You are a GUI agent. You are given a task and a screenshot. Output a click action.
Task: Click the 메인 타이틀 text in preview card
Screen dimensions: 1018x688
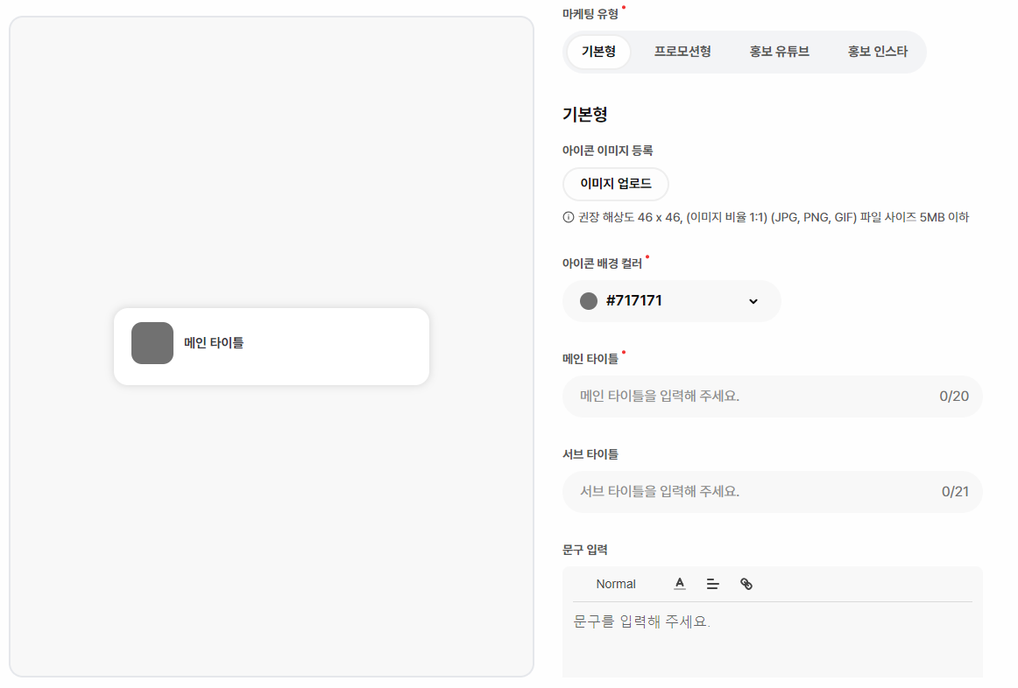pos(214,343)
